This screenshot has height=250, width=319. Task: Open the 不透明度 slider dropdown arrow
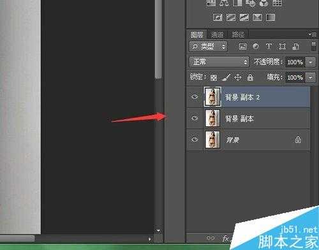(x=311, y=62)
